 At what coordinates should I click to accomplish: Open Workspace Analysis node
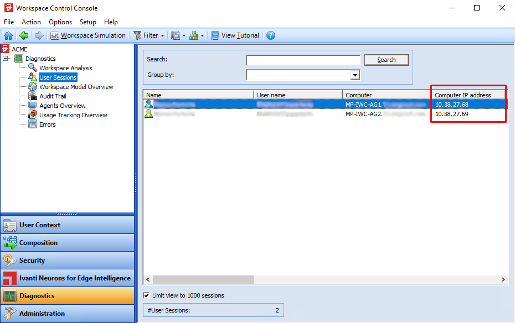(66, 68)
